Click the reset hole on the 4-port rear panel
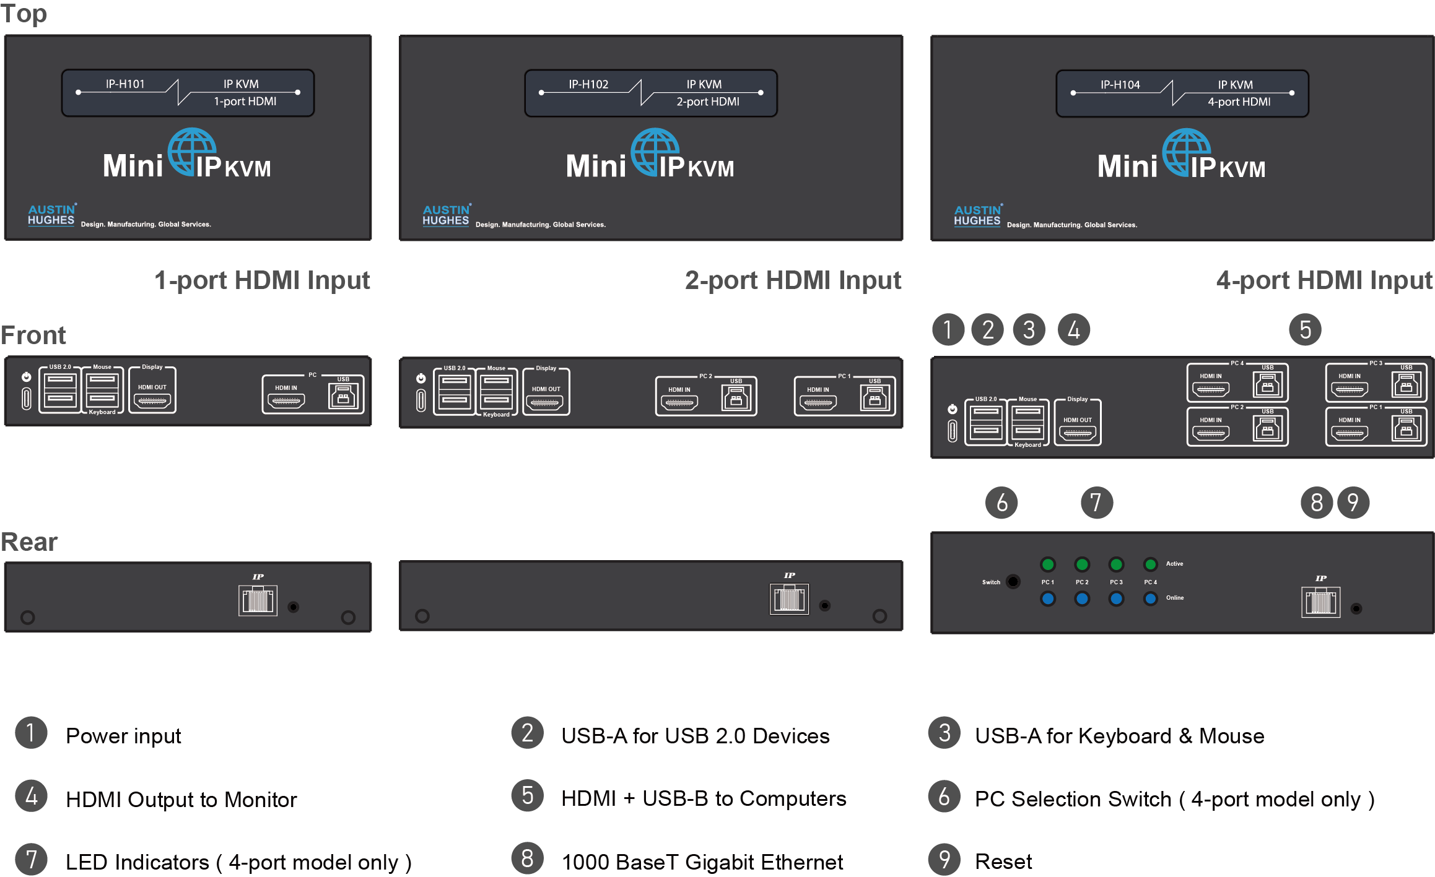 [x=1356, y=608]
